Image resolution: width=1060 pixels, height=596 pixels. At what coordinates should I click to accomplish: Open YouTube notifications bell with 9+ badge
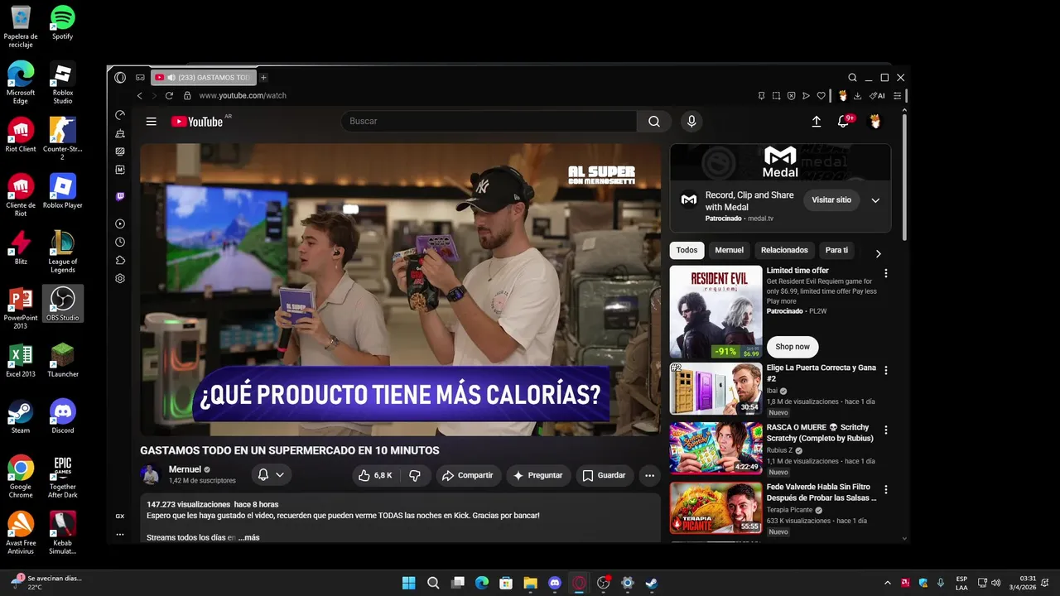(844, 122)
